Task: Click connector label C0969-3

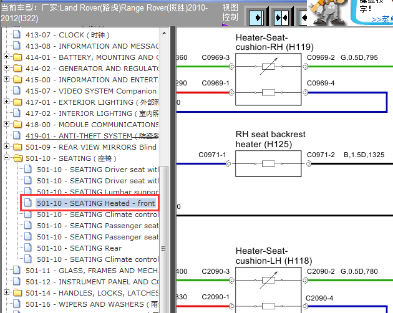Action: (216, 57)
